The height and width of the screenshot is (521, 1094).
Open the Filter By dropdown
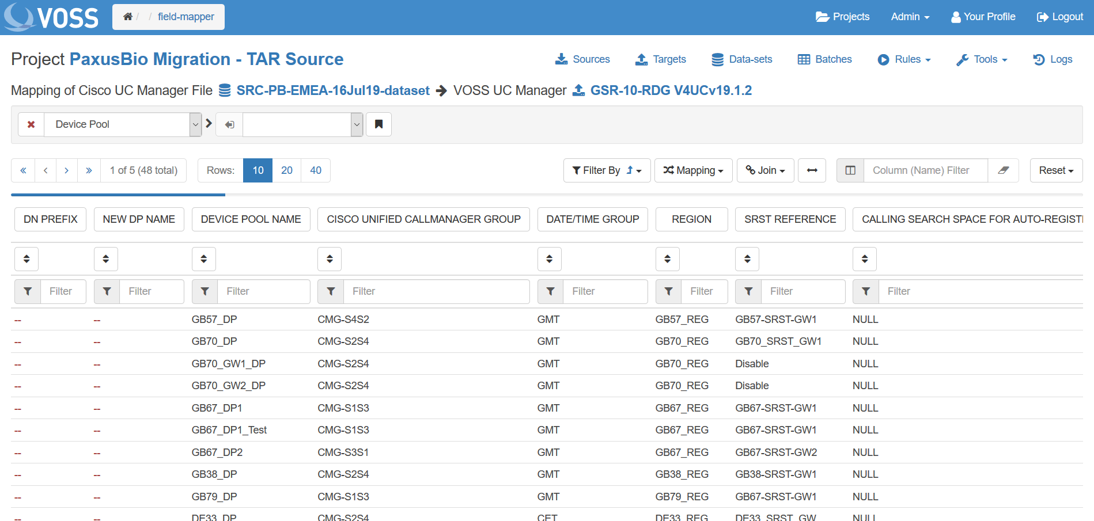tap(607, 170)
